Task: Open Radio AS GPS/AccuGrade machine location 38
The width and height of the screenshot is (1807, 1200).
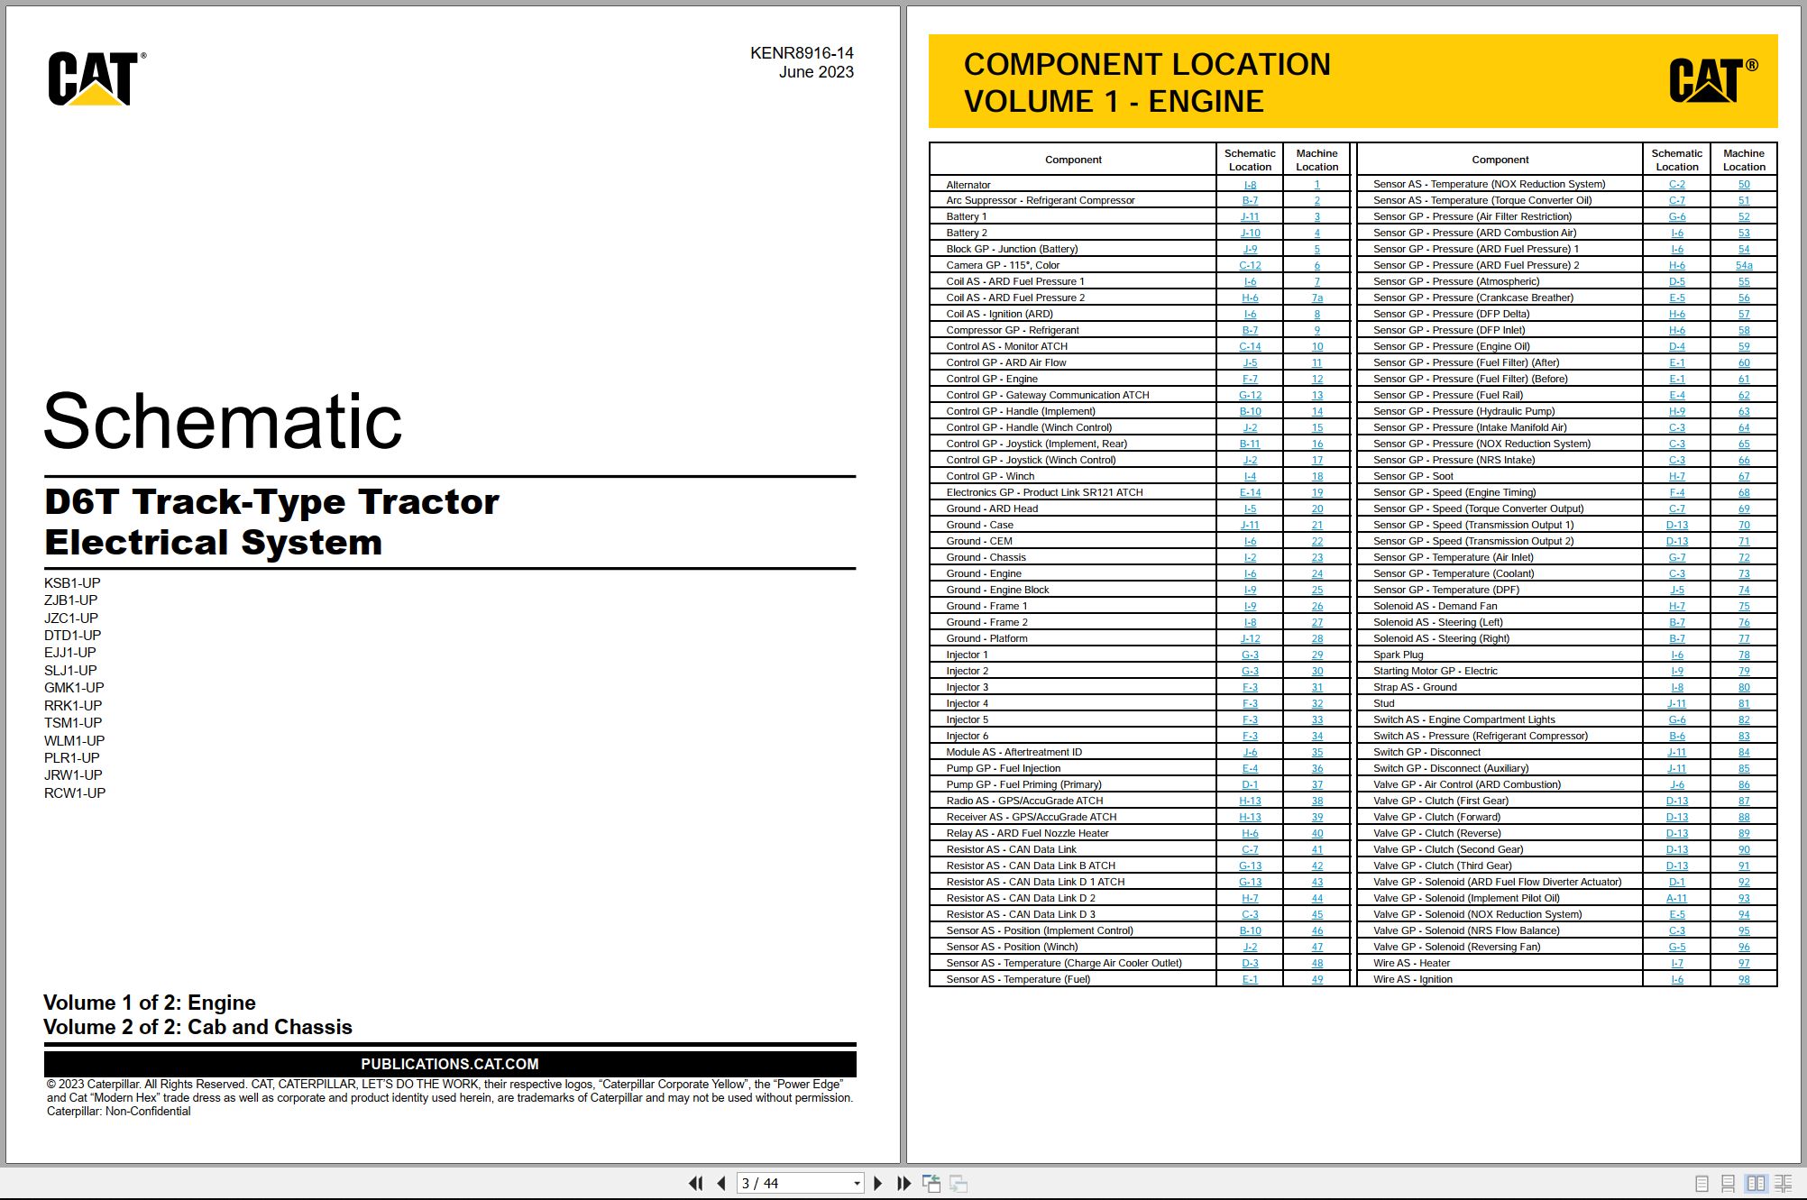Action: [x=1316, y=802]
